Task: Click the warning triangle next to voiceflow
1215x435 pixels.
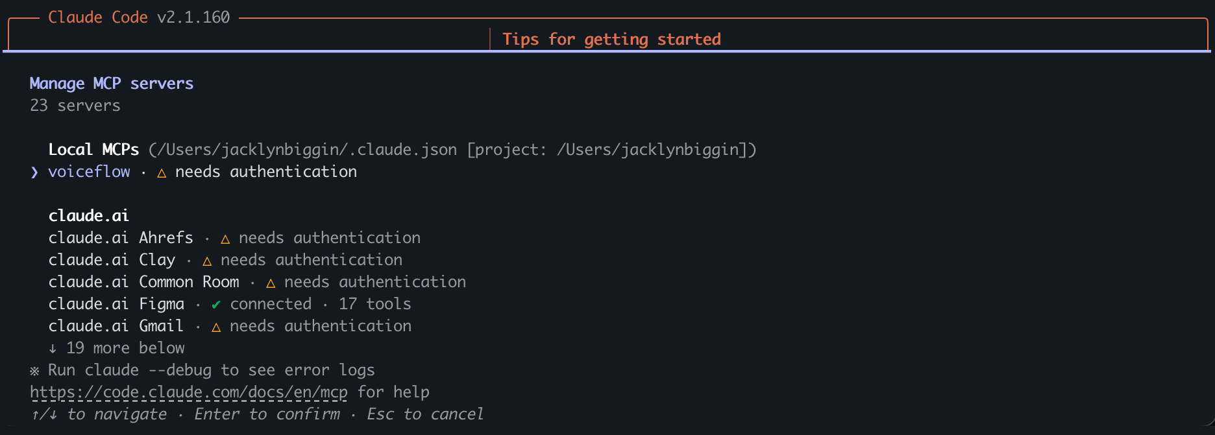Action: click(x=162, y=172)
